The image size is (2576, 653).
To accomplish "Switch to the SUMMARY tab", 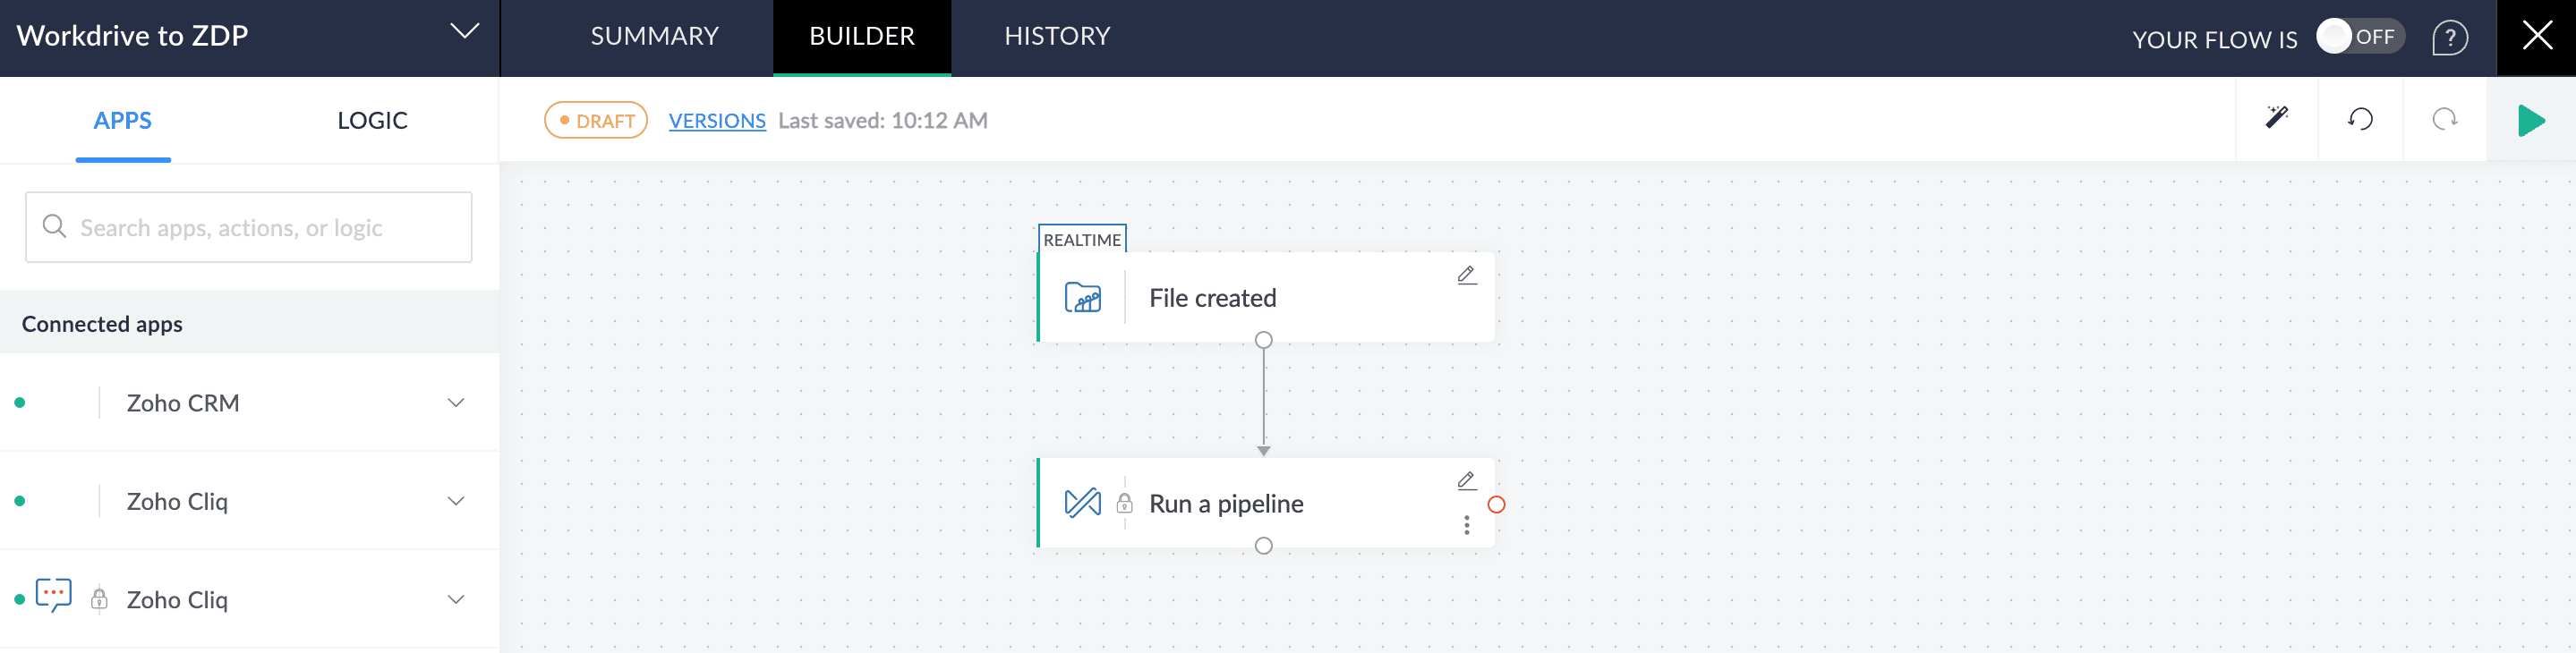I will (654, 37).
